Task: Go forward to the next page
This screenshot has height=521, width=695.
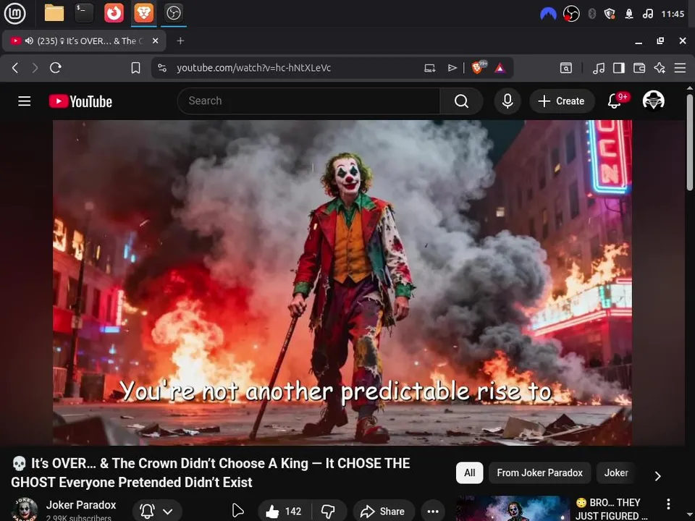Action: pos(35,68)
